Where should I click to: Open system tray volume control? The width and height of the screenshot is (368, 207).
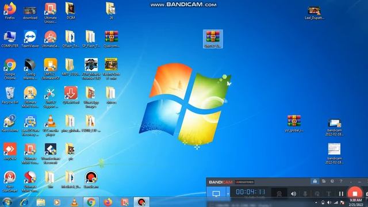329,202
